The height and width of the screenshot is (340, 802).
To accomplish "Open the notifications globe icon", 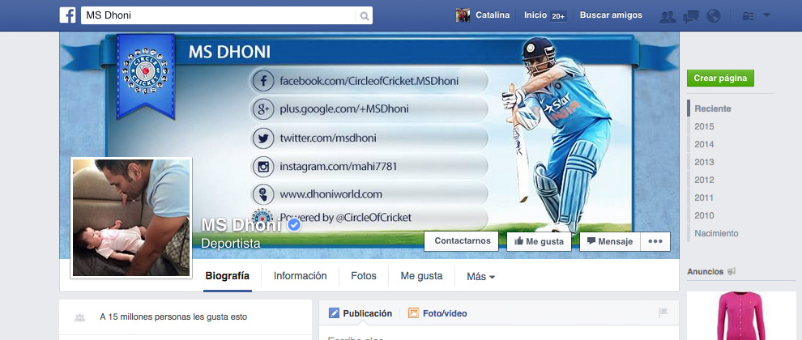I will click(714, 16).
